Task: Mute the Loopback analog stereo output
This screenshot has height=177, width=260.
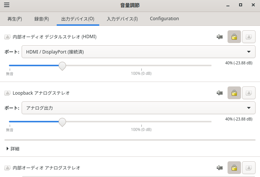Action: coord(220,93)
